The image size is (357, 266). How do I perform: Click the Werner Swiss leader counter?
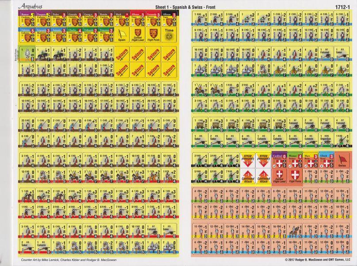tap(295, 160)
